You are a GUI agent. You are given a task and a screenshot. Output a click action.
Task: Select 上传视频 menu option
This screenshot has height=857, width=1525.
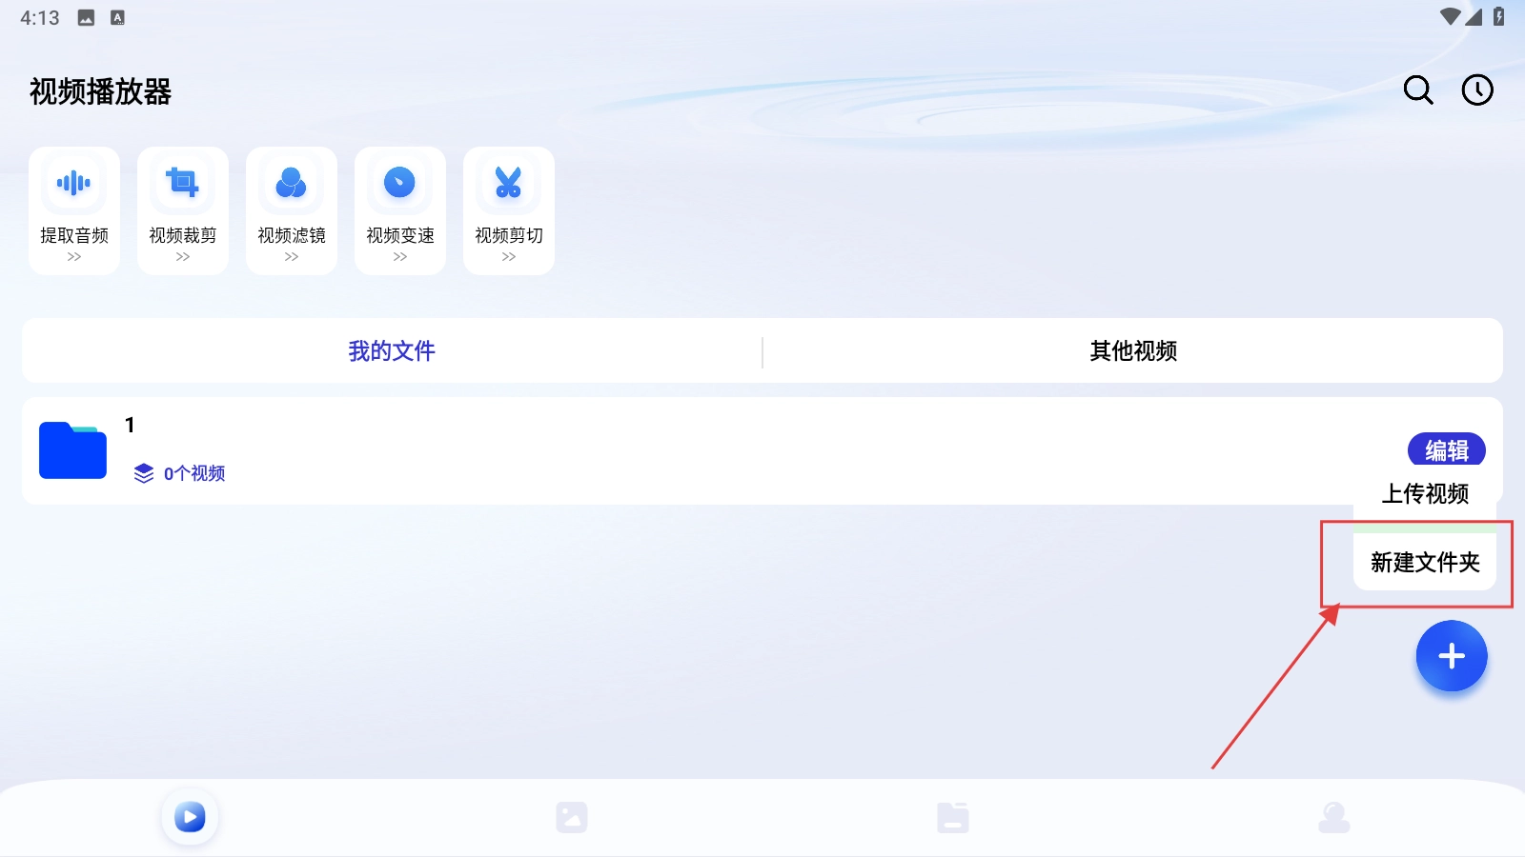tap(1425, 494)
